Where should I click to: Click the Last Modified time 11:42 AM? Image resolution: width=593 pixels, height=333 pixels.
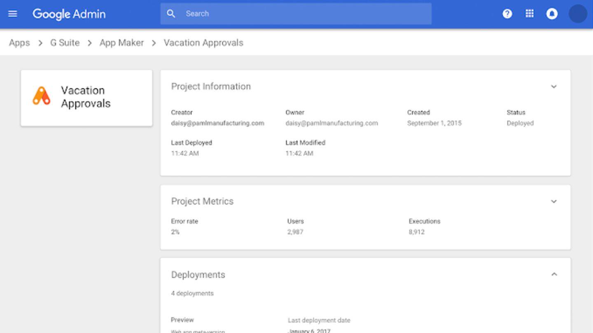click(299, 153)
